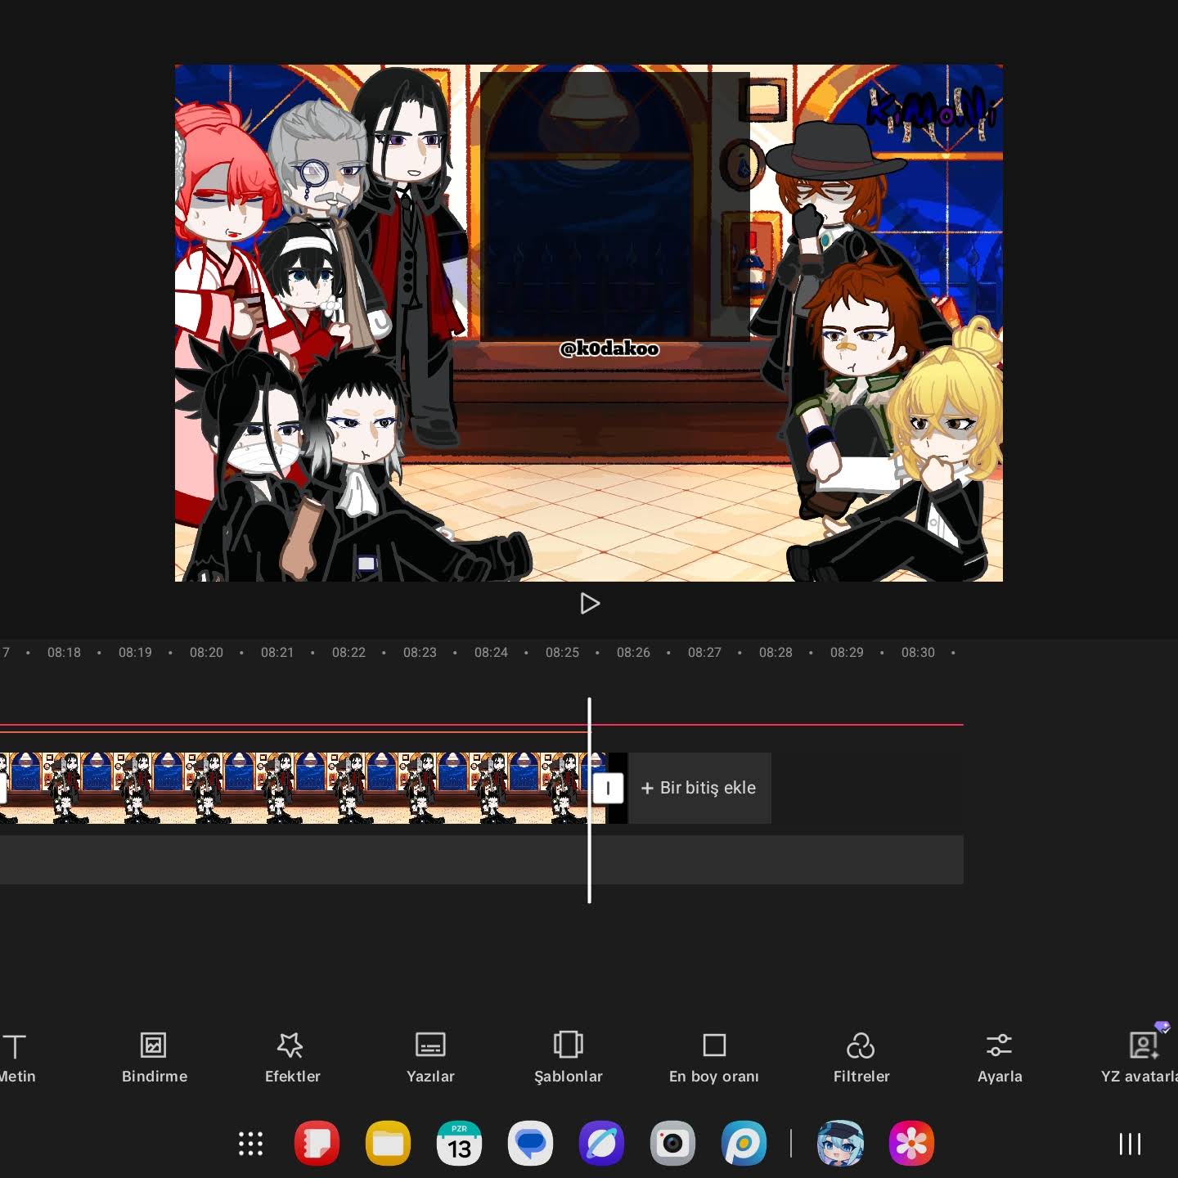Viewport: 1178px width, 1178px height.
Task: Tap the video preview frame
Action: 589,323
